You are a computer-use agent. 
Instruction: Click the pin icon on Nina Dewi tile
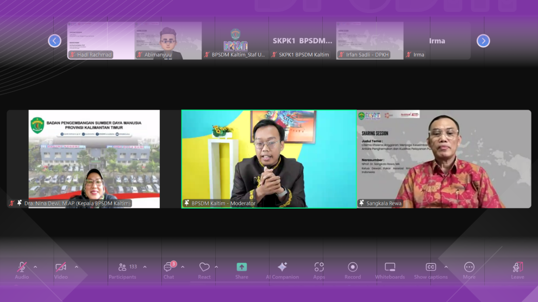coord(19,203)
